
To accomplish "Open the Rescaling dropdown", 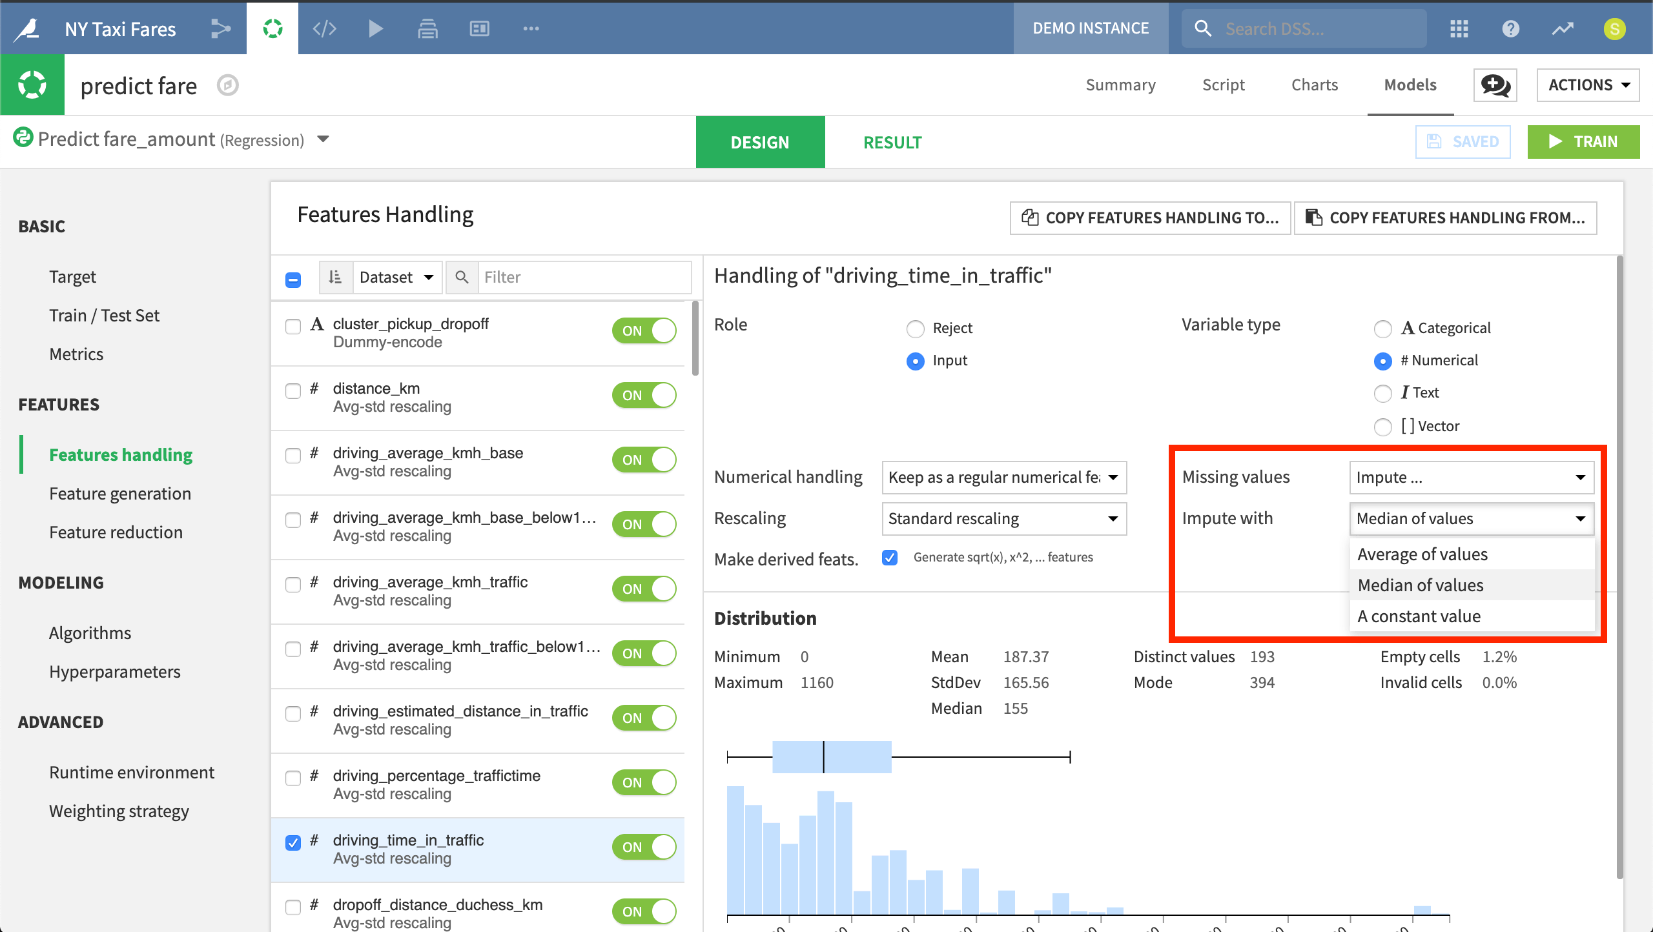I will click(1004, 518).
